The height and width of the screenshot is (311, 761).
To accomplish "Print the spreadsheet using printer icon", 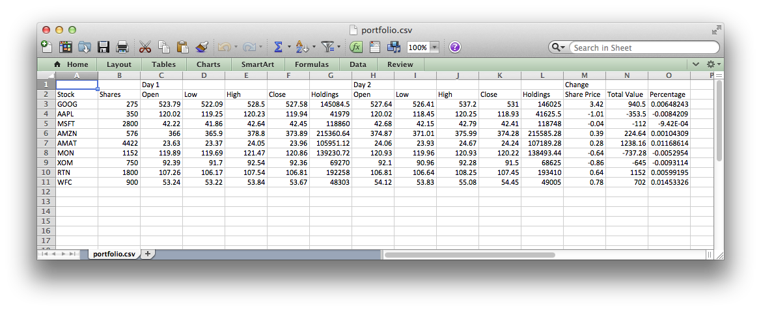I will pyautogui.click(x=122, y=47).
